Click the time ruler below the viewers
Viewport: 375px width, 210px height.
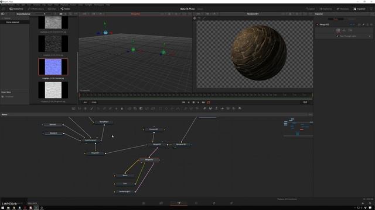pyautogui.click(x=196, y=95)
